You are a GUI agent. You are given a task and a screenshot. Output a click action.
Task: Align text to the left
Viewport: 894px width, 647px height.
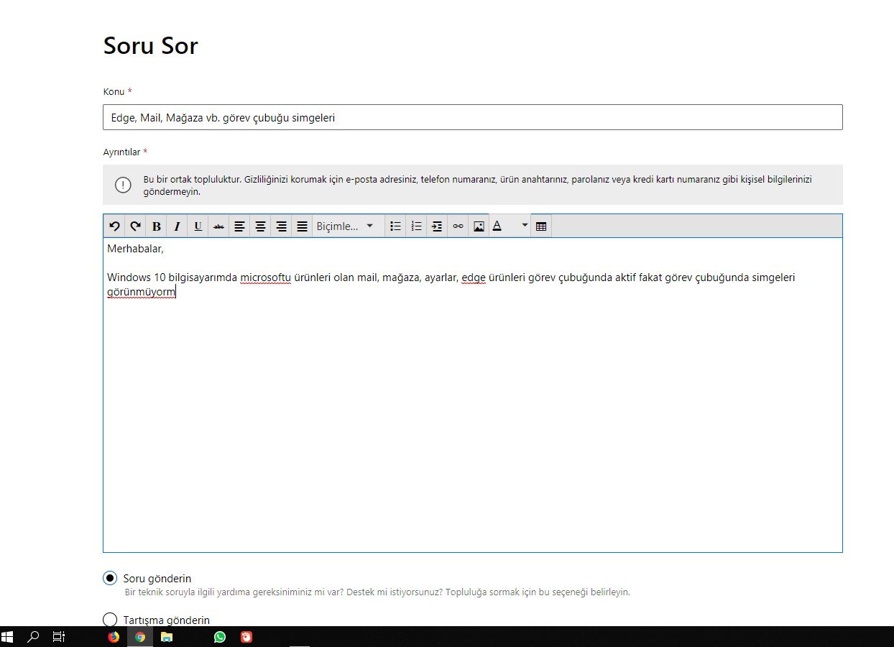239,226
